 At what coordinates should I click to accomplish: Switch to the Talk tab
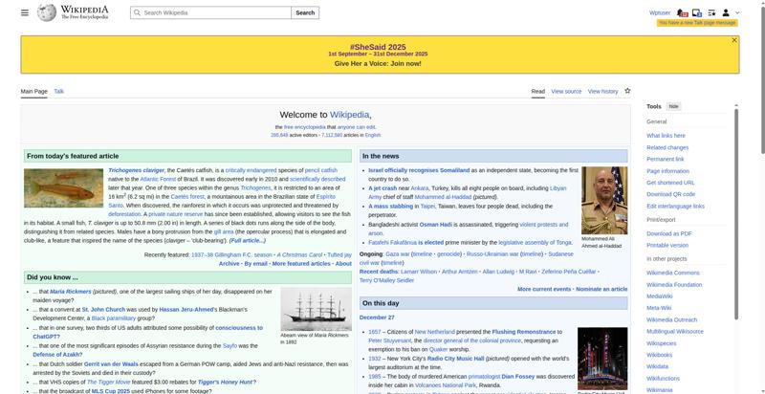click(x=58, y=91)
